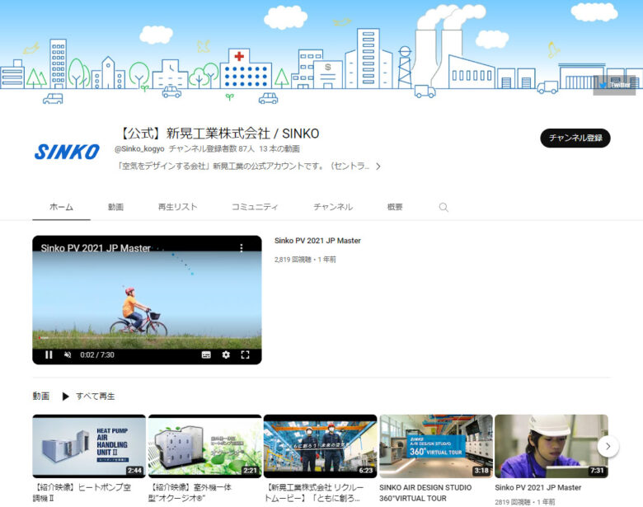Screen dimensions: 643x507
Task: Unmute the video with speaker icon
Action: (x=68, y=354)
